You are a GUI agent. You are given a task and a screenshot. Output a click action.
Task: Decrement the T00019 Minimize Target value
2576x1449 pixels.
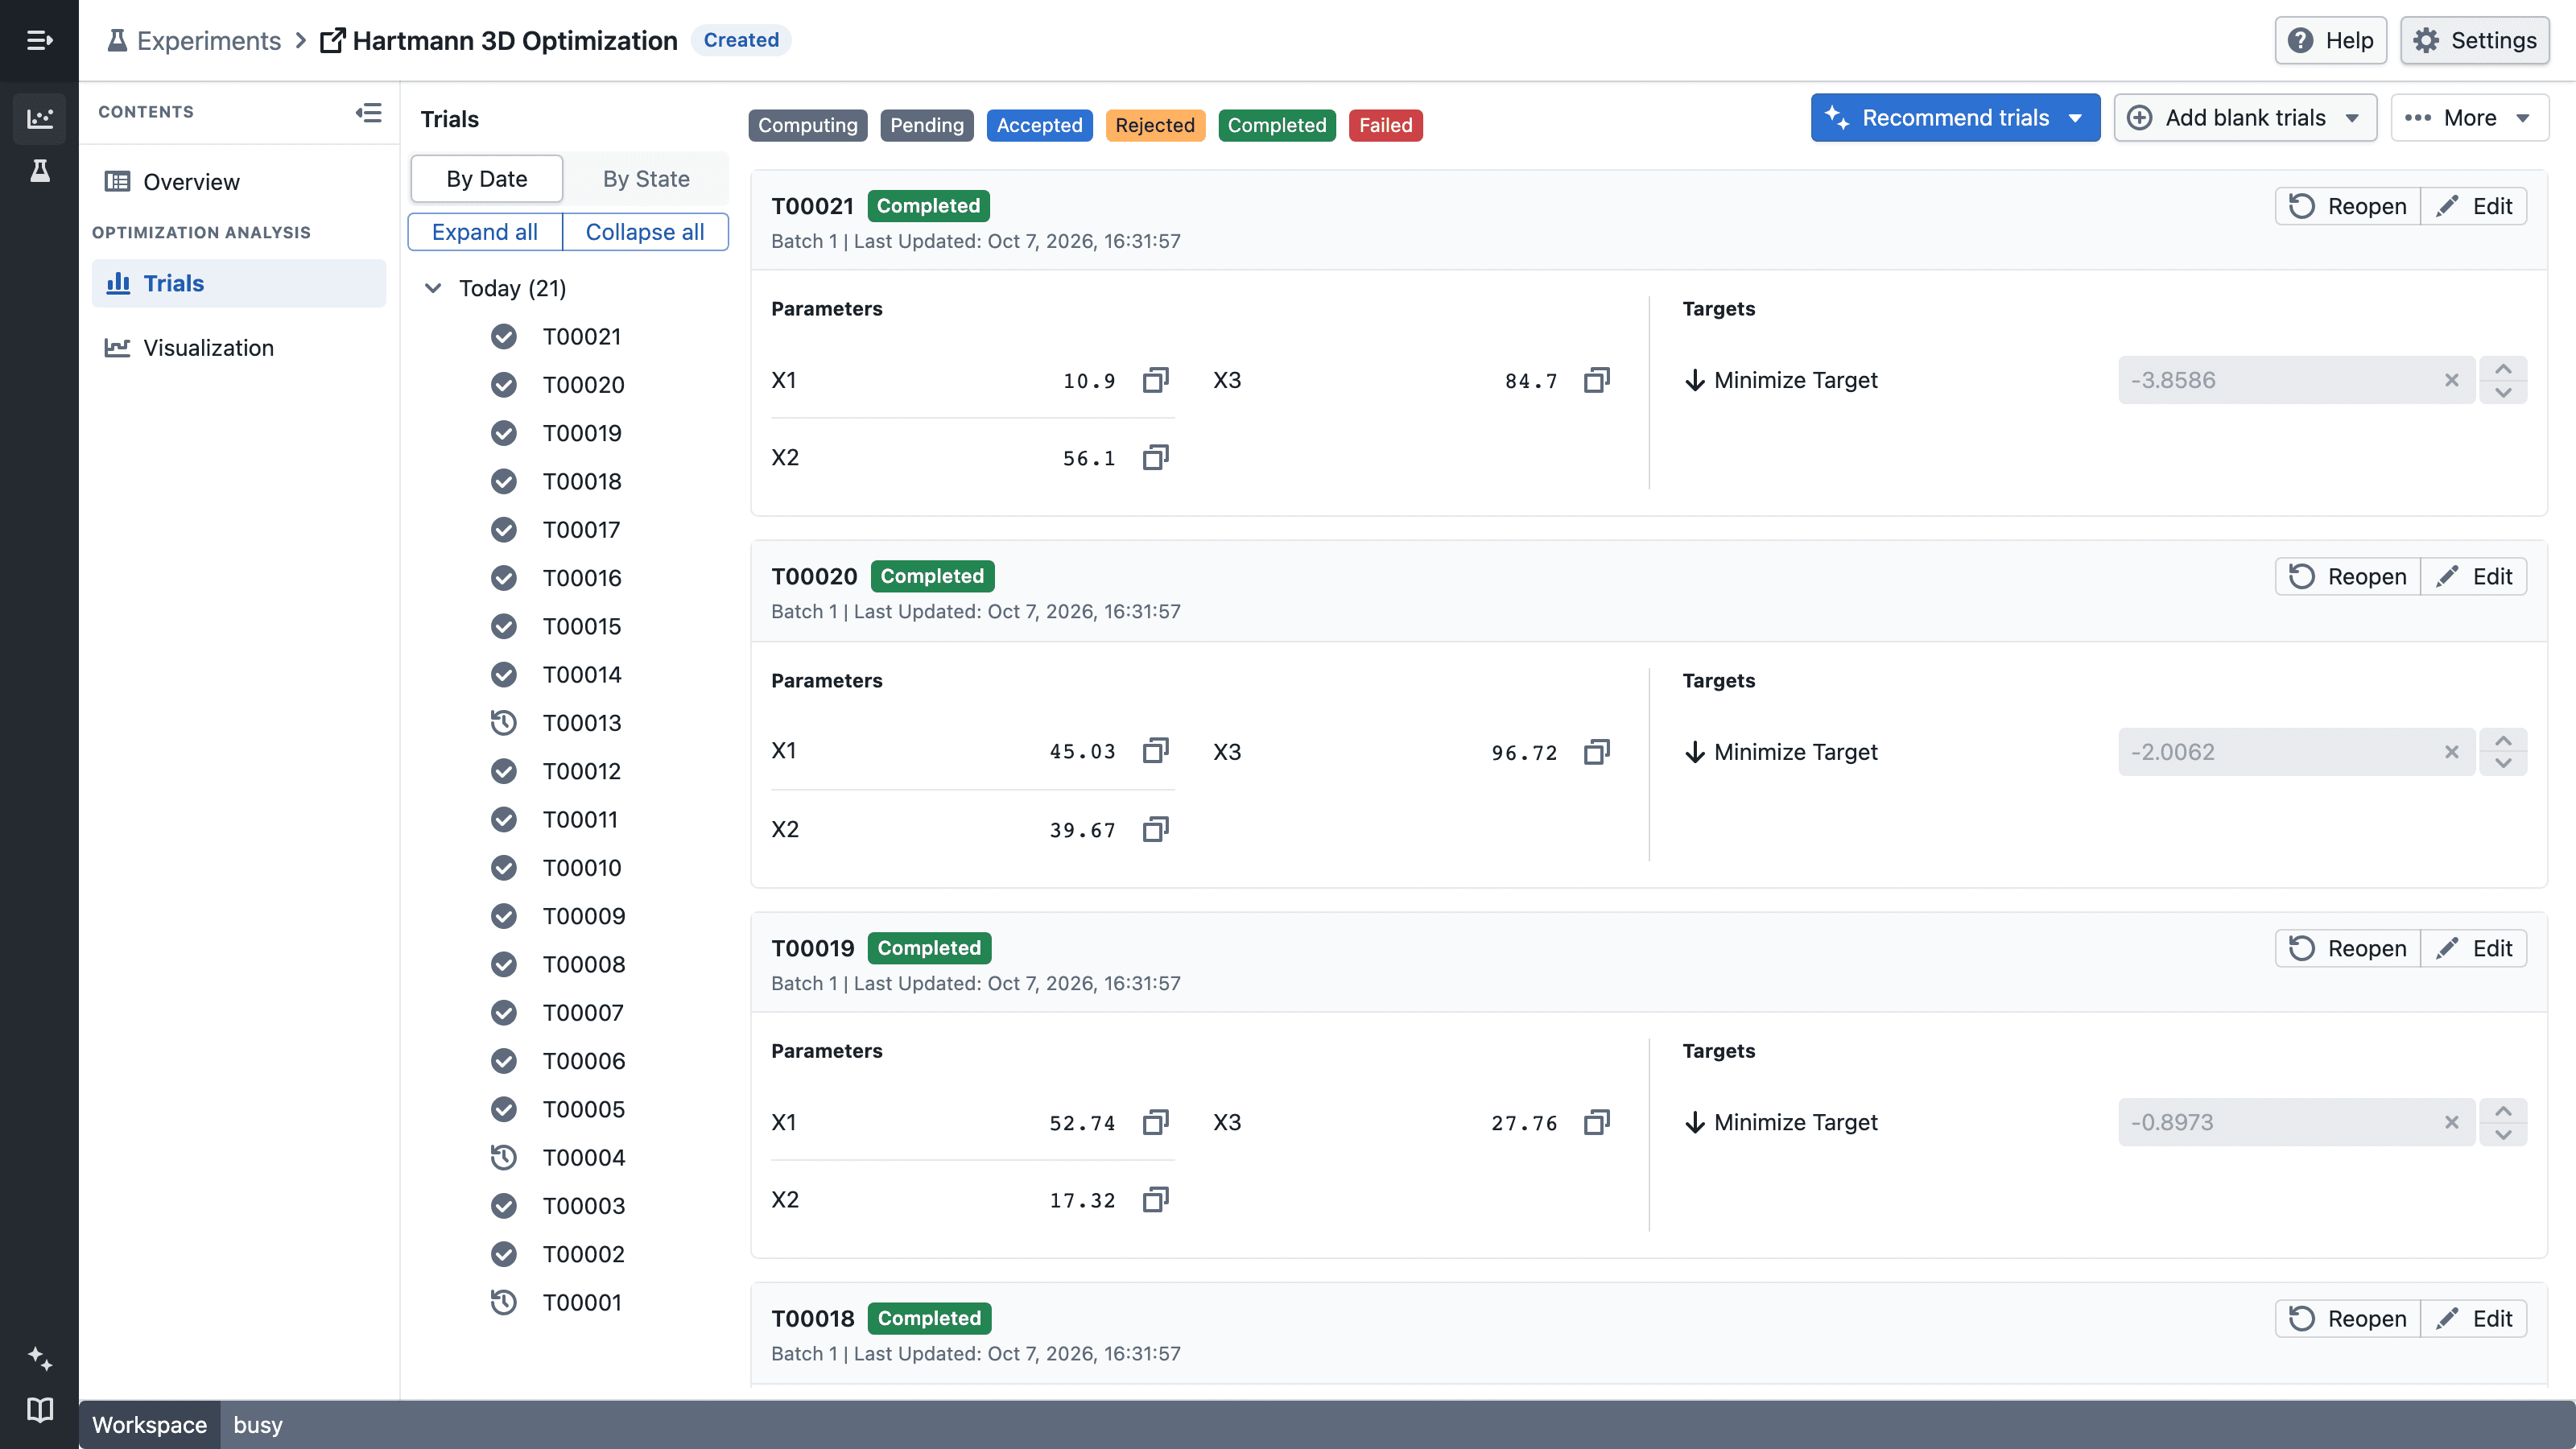[x=2503, y=1135]
